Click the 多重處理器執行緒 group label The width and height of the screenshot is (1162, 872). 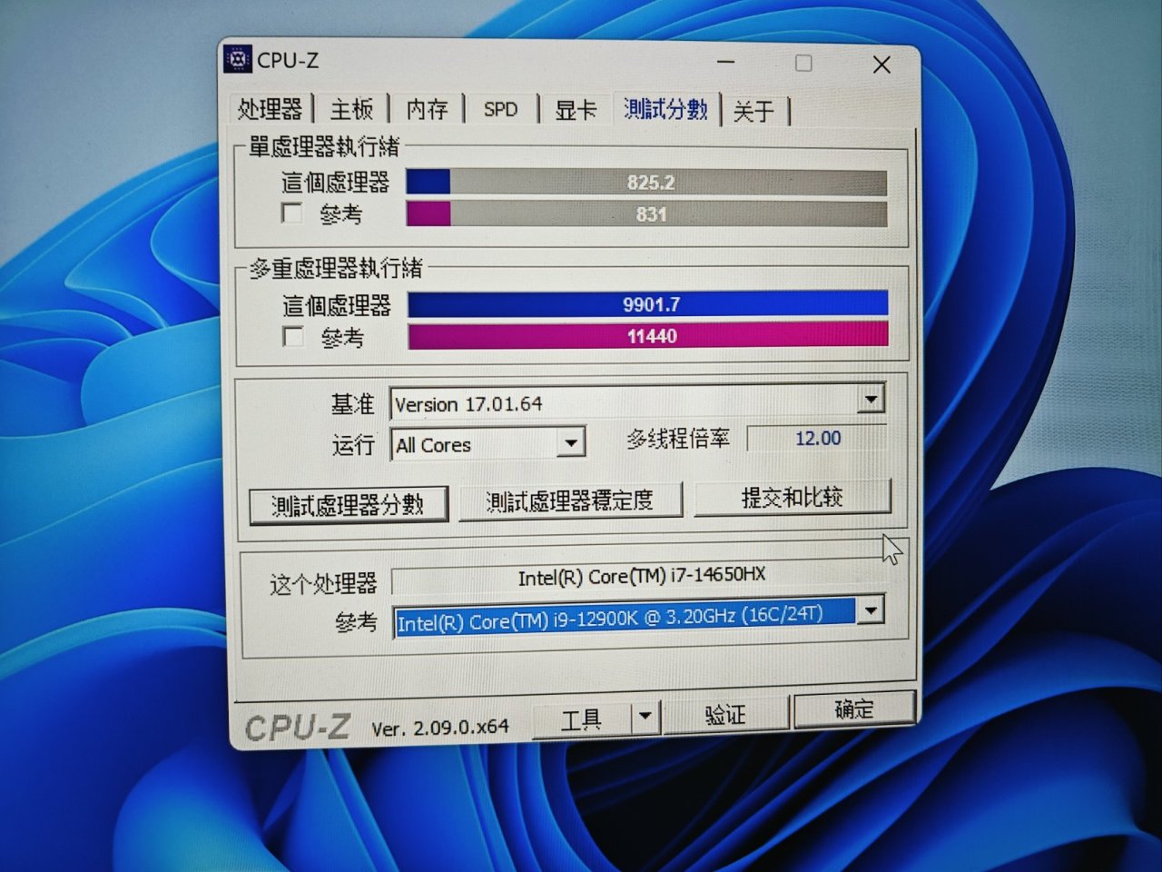pos(336,268)
